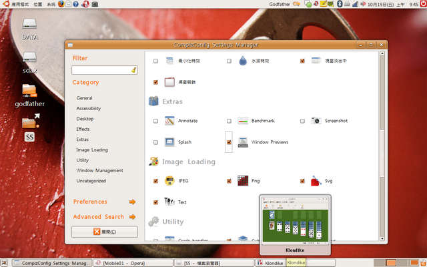Select the Image Loading category
Image resolution: width=427 pixels, height=267 pixels.
tap(92, 150)
